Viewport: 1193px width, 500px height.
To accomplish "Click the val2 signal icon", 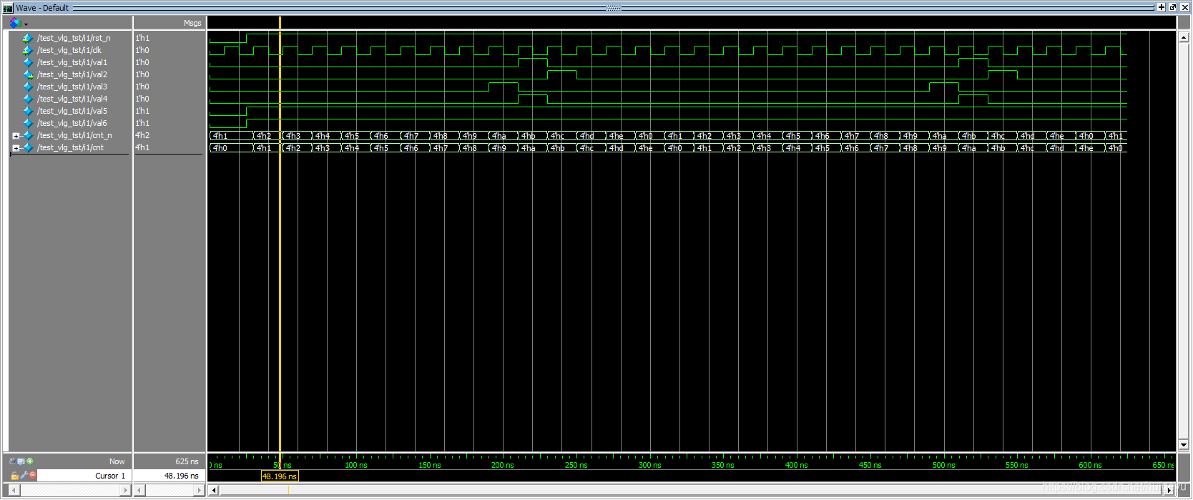I will pyautogui.click(x=28, y=74).
